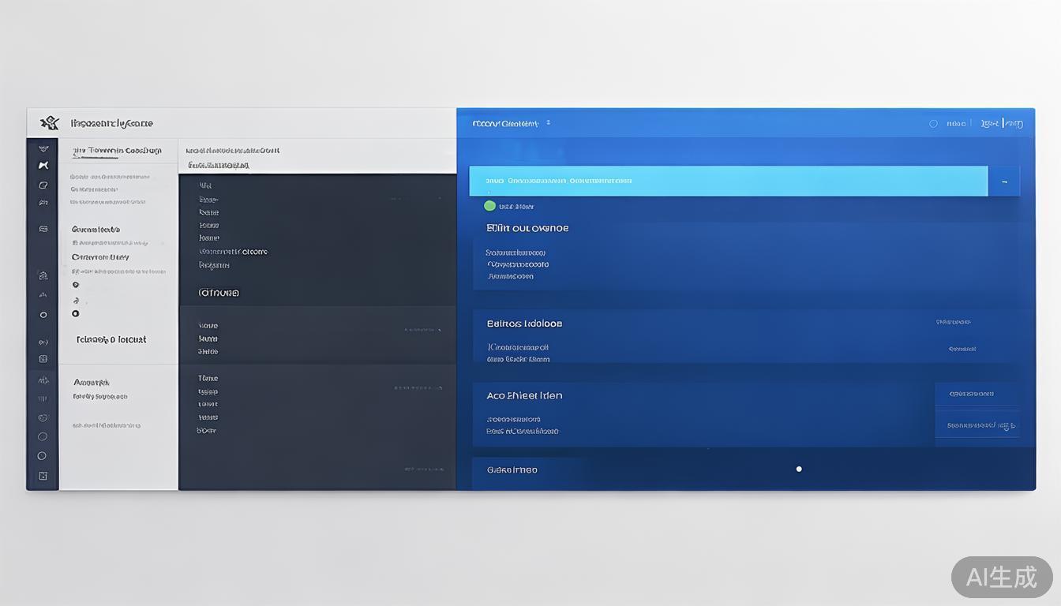The height and width of the screenshot is (606, 1061).
Task: Click the rightmost text link in the blue header
Action: [x=1002, y=124]
